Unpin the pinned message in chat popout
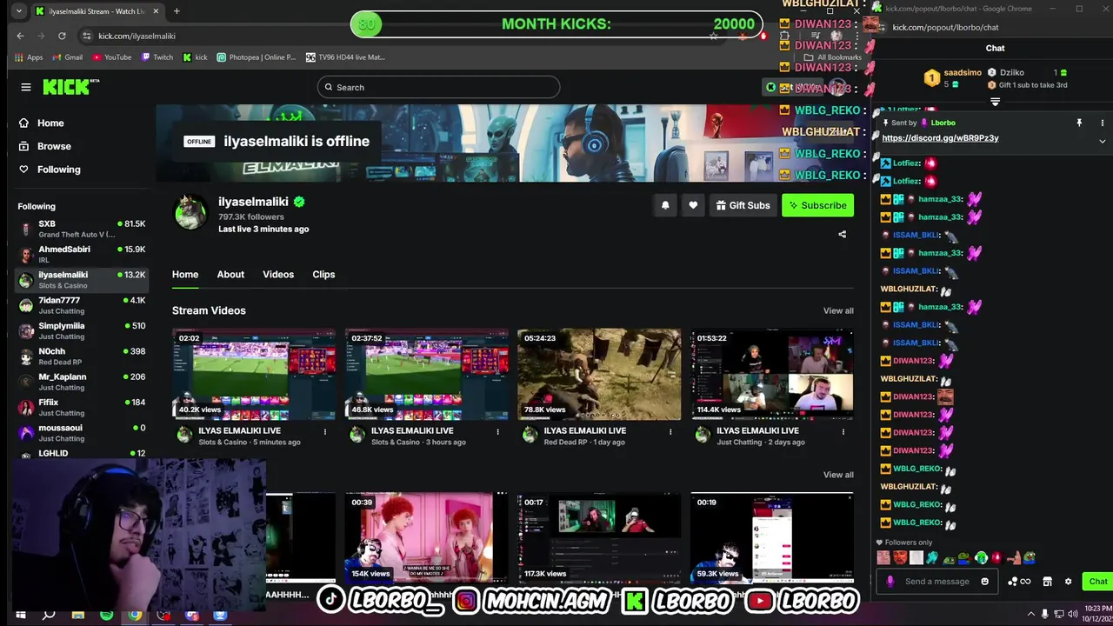Viewport: 1113px width, 626px height. pos(1079,123)
